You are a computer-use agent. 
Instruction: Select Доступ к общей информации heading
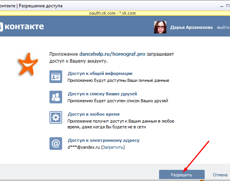click(x=100, y=73)
